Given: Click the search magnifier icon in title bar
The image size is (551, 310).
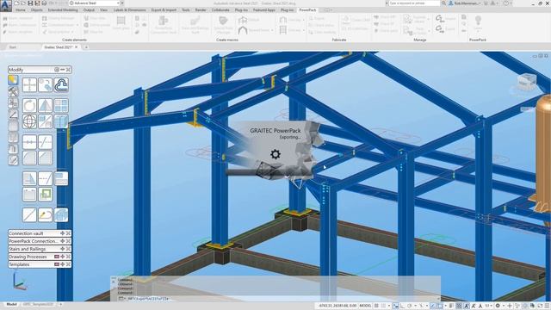Looking at the screenshot, I should (x=444, y=3).
